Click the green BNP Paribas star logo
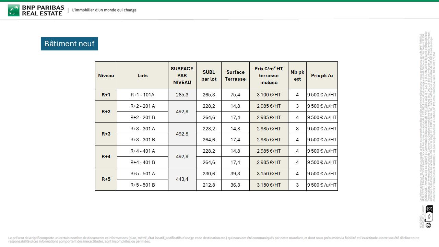439x247 pixels. tap(14, 10)
